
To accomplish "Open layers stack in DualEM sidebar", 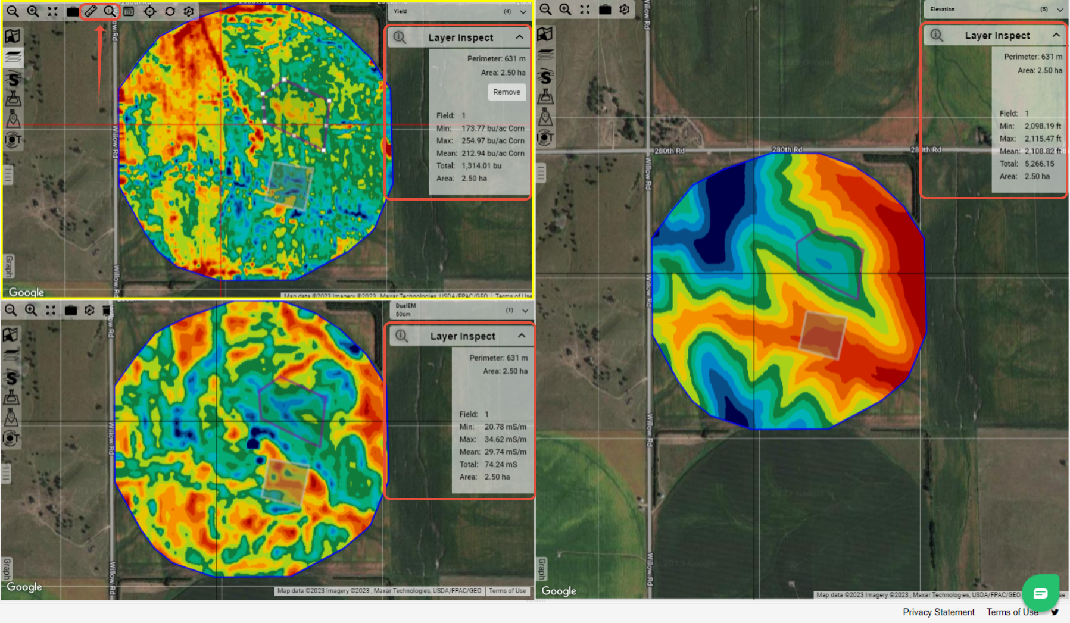I will pyautogui.click(x=11, y=355).
